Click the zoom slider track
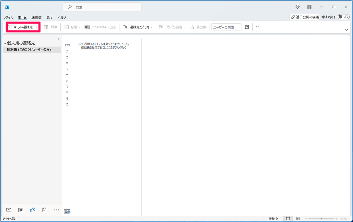 (321, 219)
